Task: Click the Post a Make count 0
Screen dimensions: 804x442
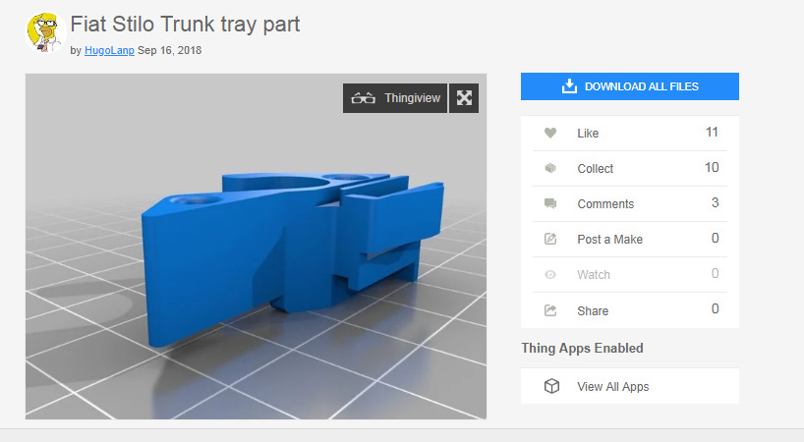Action: tap(715, 238)
